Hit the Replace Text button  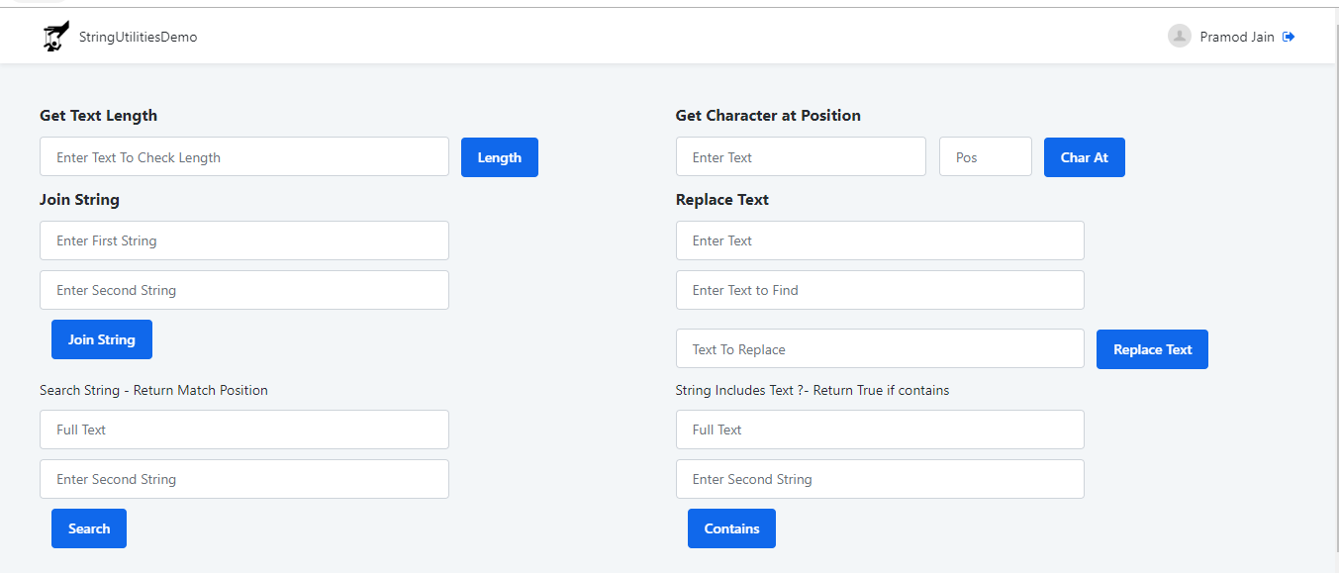tap(1152, 349)
